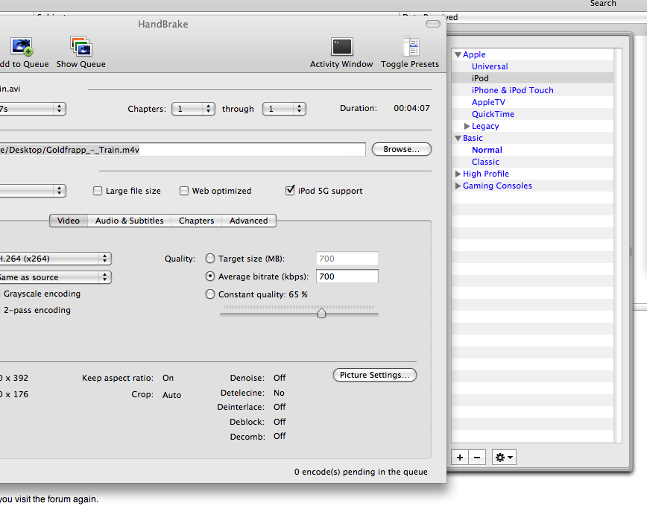Screen dimensions: 647x506
Task: Switch to the Chapters tab
Action: [197, 221]
